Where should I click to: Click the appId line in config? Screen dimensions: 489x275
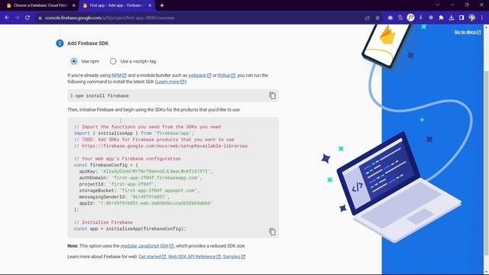point(146,203)
